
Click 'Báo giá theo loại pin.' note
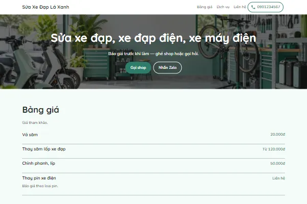[40, 186]
